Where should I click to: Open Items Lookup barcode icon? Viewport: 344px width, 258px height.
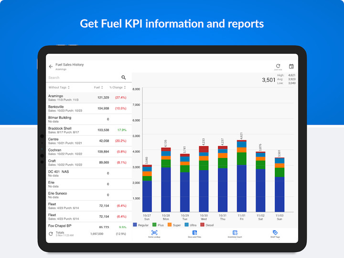pyautogui.click(x=154, y=234)
